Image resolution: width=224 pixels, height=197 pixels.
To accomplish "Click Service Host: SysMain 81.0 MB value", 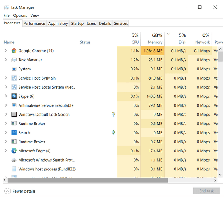I will [155, 78].
